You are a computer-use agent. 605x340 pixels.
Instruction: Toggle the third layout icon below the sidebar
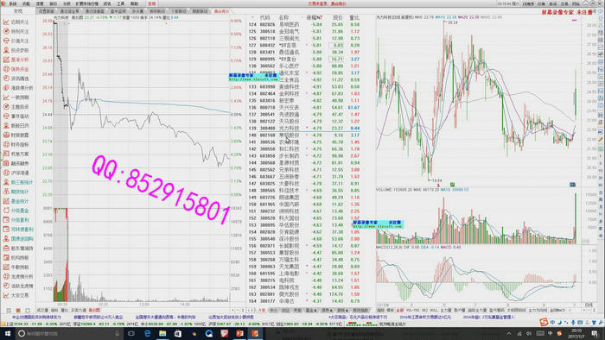pos(28,311)
